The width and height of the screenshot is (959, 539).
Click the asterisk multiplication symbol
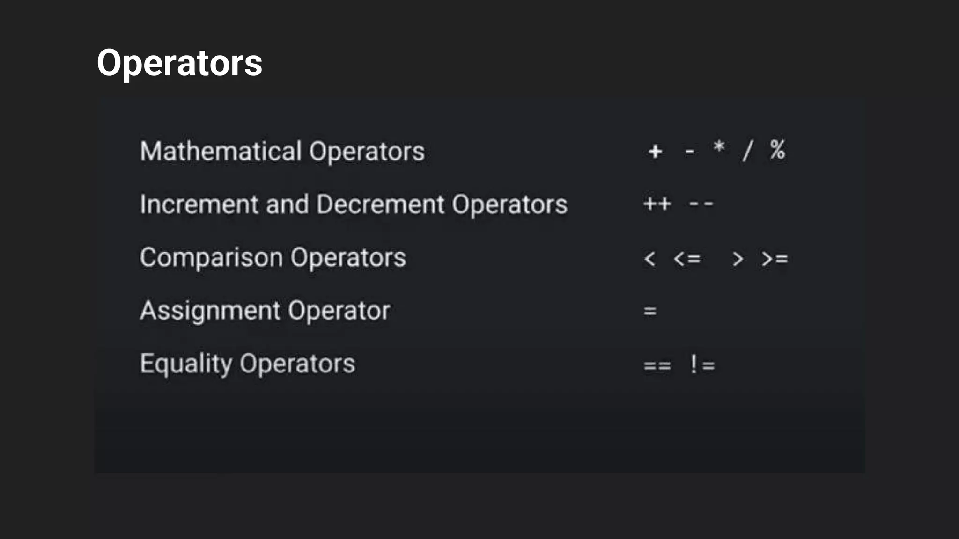pyautogui.click(x=719, y=146)
